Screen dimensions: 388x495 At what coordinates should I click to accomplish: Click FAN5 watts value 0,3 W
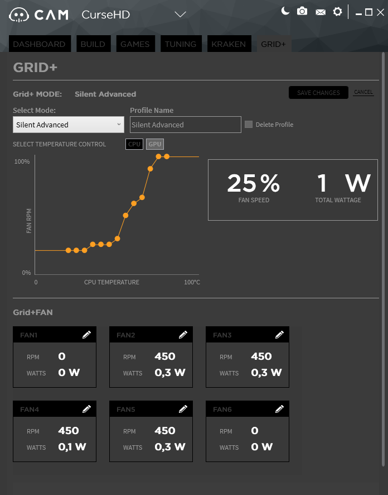click(169, 447)
